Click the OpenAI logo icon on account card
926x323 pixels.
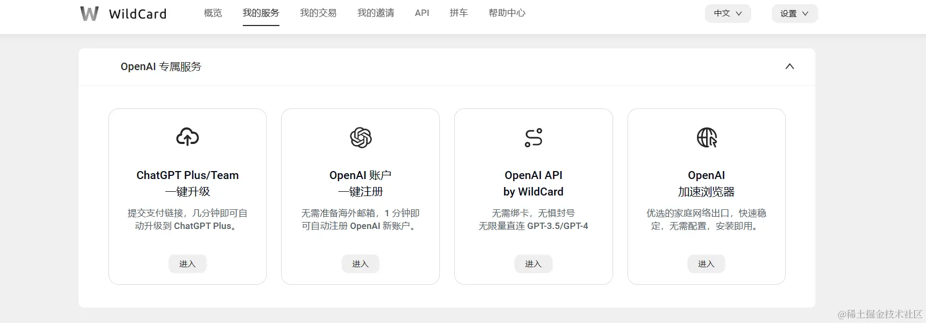pyautogui.click(x=361, y=138)
